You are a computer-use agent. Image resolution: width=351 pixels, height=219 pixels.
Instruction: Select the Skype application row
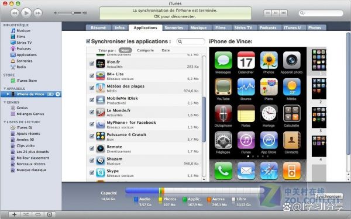(x=144, y=173)
